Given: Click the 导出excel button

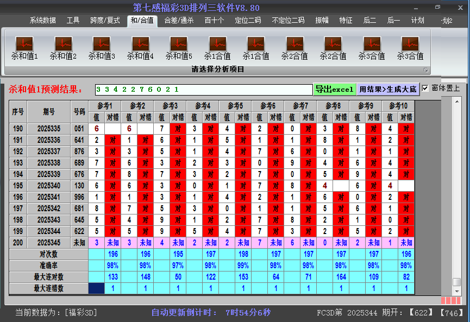Looking at the screenshot, I should (334, 89).
